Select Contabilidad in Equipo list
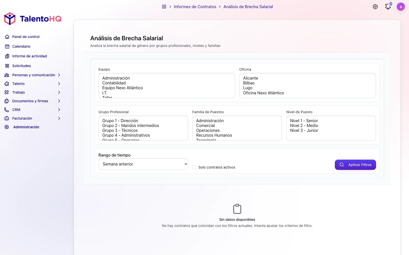Screen dimensions: 409x255 point(167,83)
